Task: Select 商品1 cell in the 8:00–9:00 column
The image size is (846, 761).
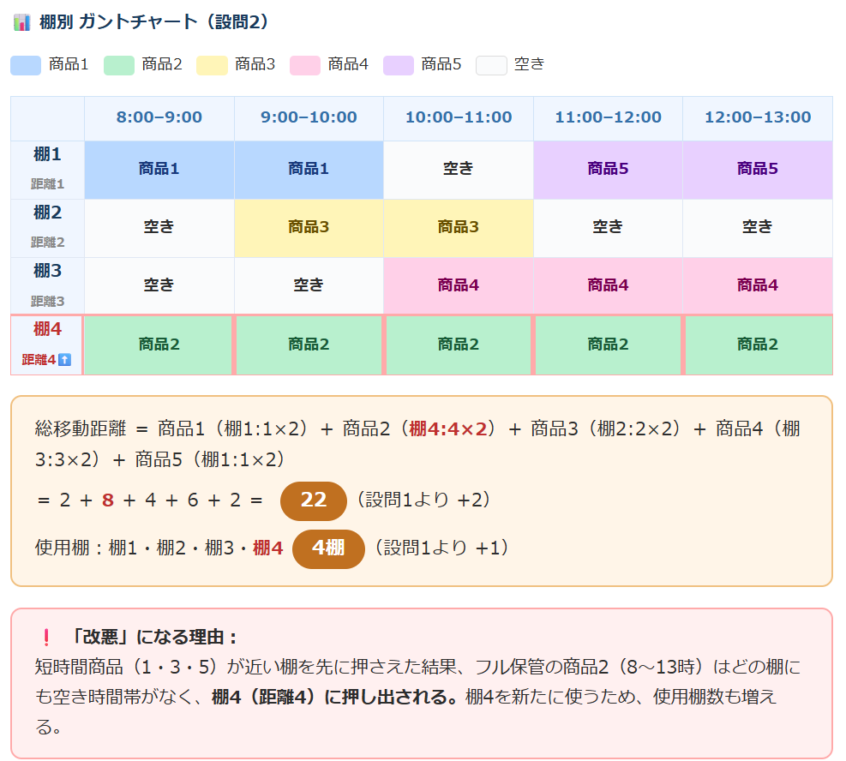Action: 159,170
